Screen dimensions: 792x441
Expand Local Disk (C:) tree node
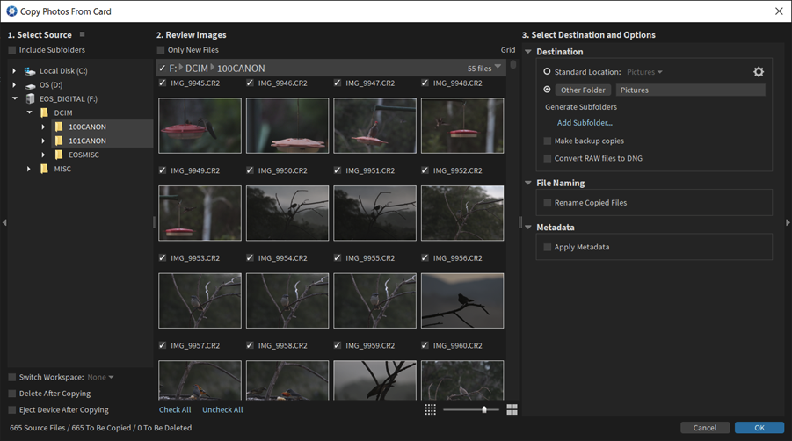(x=14, y=71)
